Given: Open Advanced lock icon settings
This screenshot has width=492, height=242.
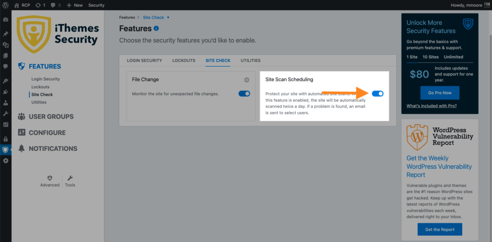Looking at the screenshot, I should click(49, 178).
